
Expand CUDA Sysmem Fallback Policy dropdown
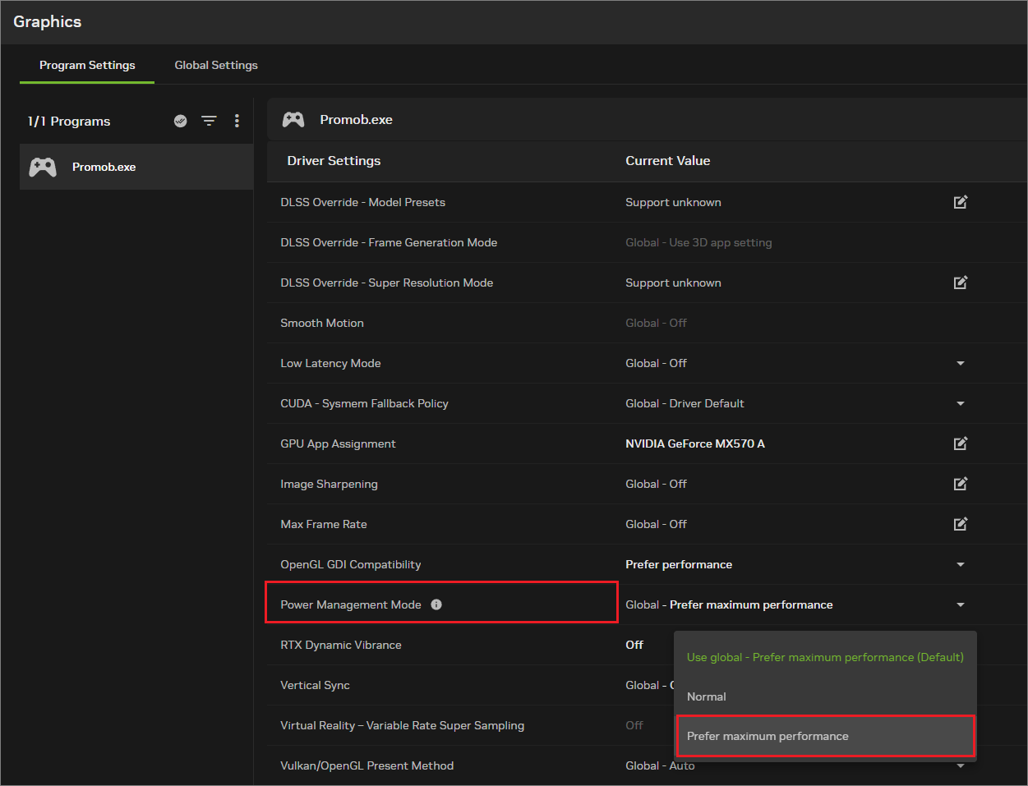coord(961,403)
